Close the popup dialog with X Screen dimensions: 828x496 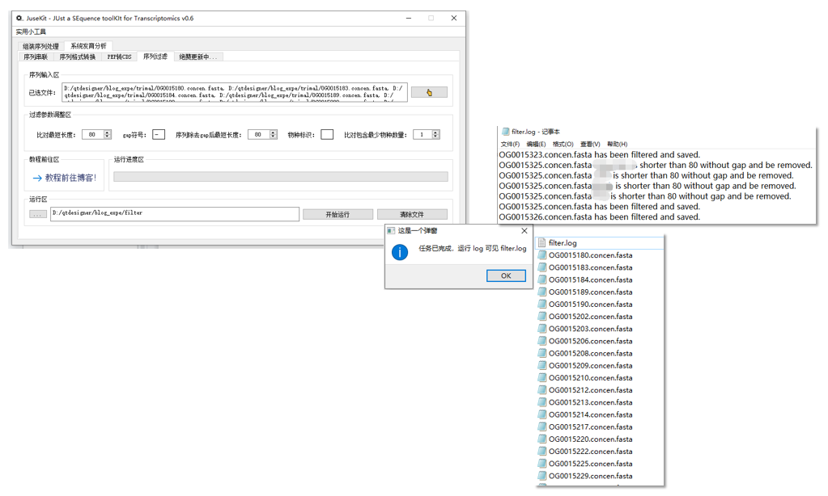[524, 230]
